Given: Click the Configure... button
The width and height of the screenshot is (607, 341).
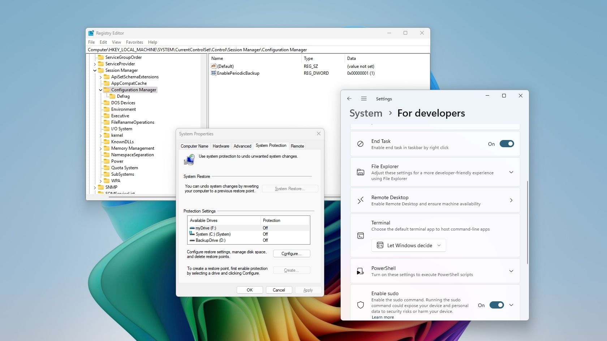Looking at the screenshot, I should pos(292,254).
